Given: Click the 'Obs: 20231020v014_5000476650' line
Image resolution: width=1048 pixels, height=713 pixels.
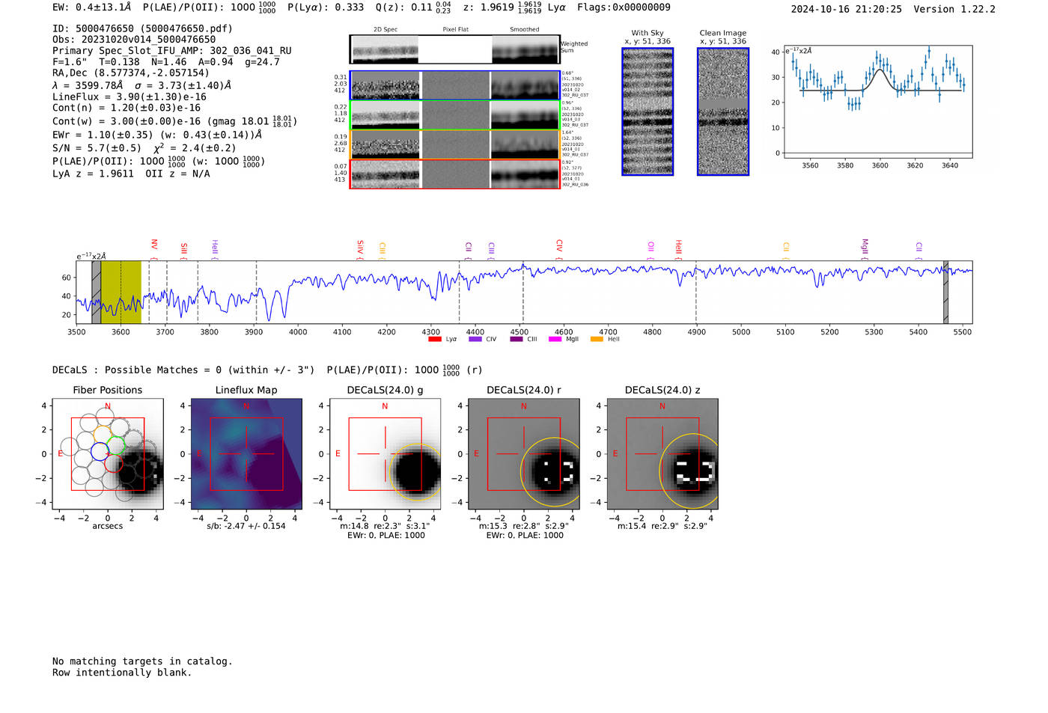Looking at the screenshot, I should 134,40.
